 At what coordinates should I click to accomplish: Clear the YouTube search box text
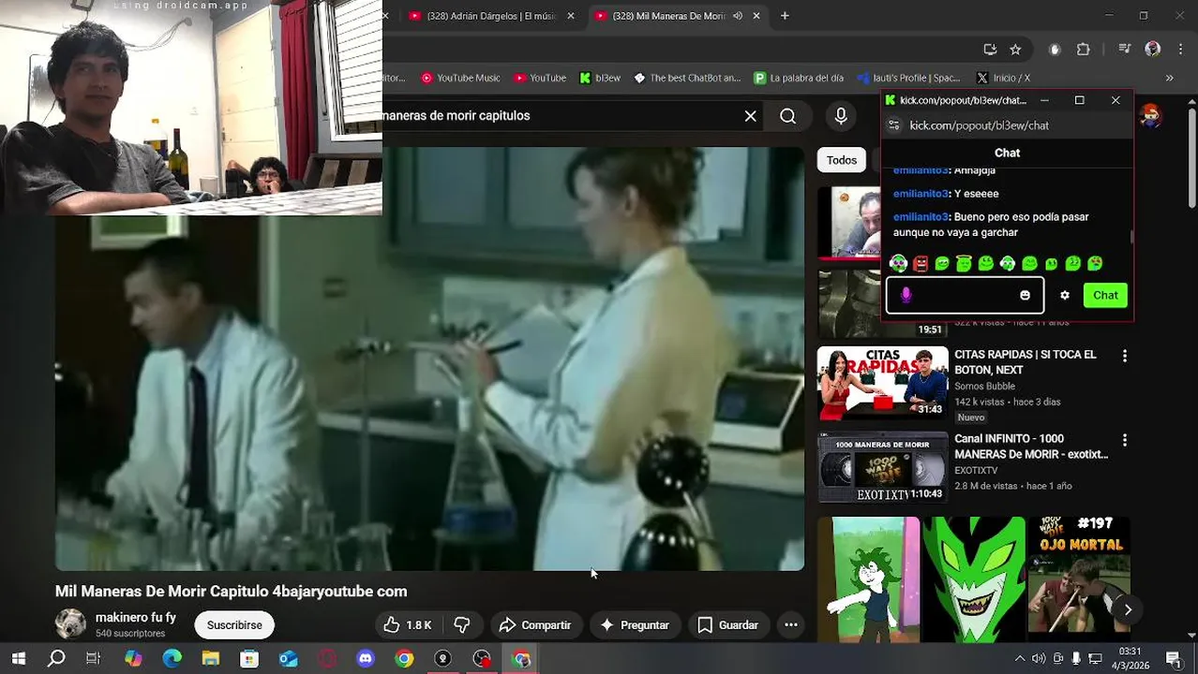pos(750,116)
